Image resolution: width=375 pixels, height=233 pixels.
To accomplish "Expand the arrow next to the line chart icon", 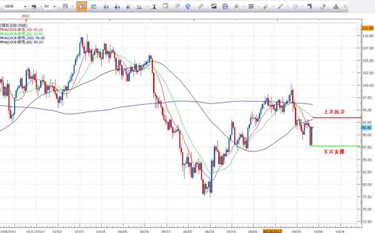I will [x=72, y=7].
